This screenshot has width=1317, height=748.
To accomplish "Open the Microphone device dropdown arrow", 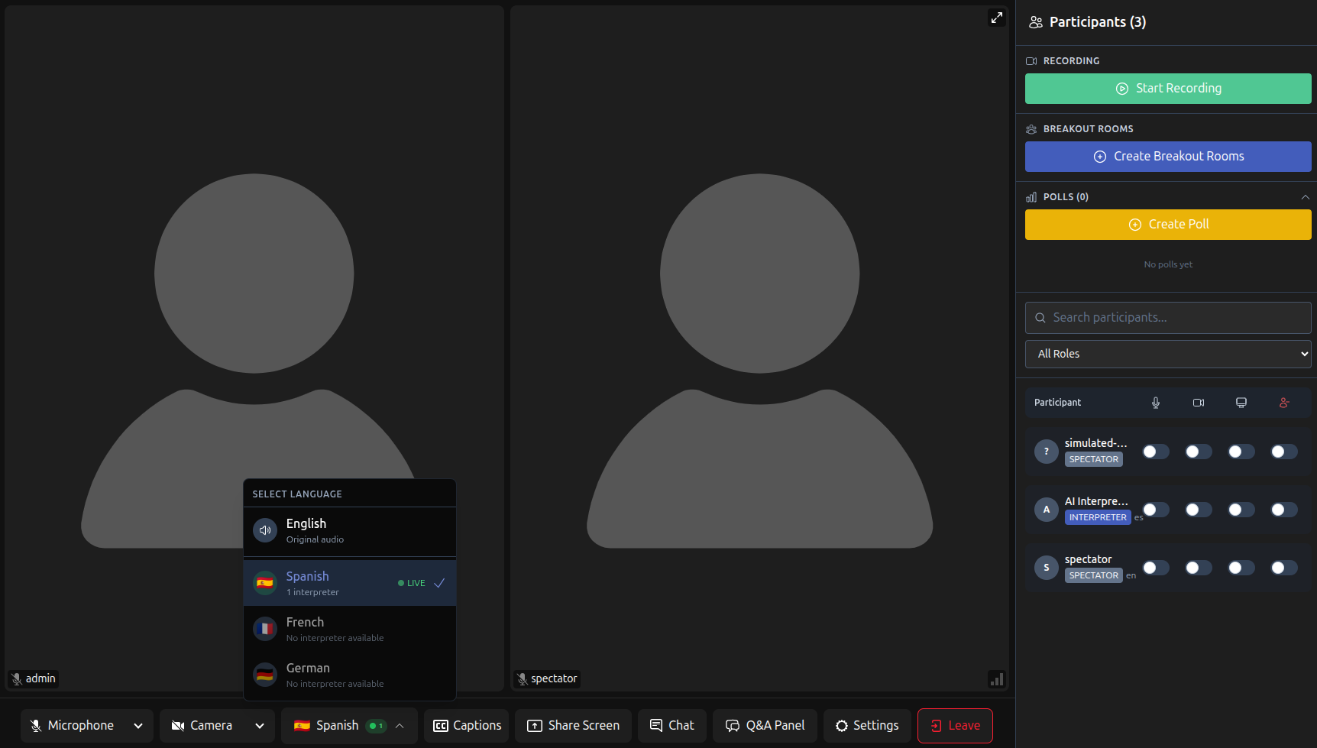I will point(138,726).
